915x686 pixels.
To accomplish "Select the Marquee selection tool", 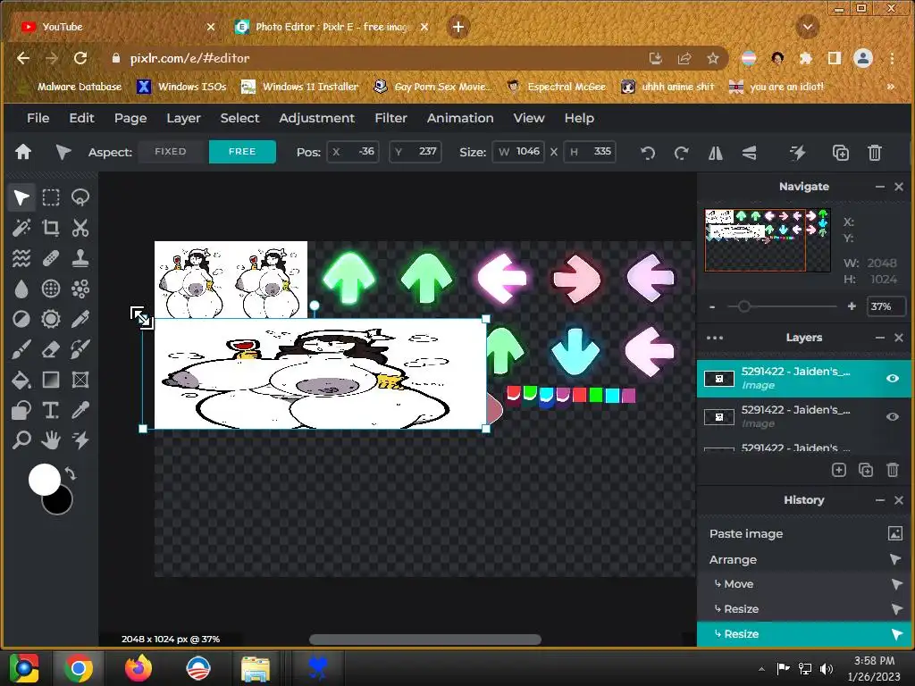I will tap(51, 197).
